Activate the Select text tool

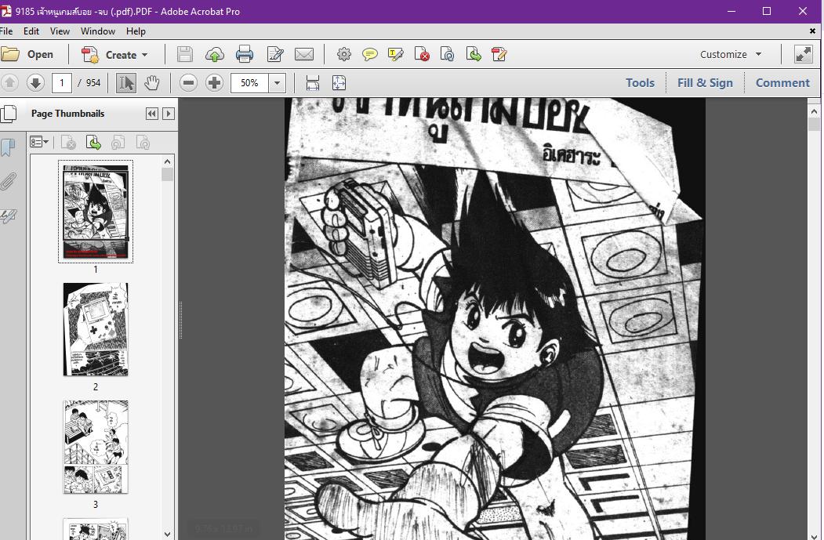125,82
